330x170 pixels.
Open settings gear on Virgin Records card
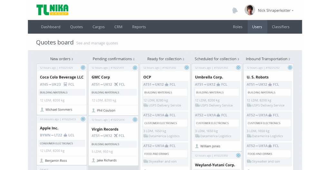click(x=135, y=120)
